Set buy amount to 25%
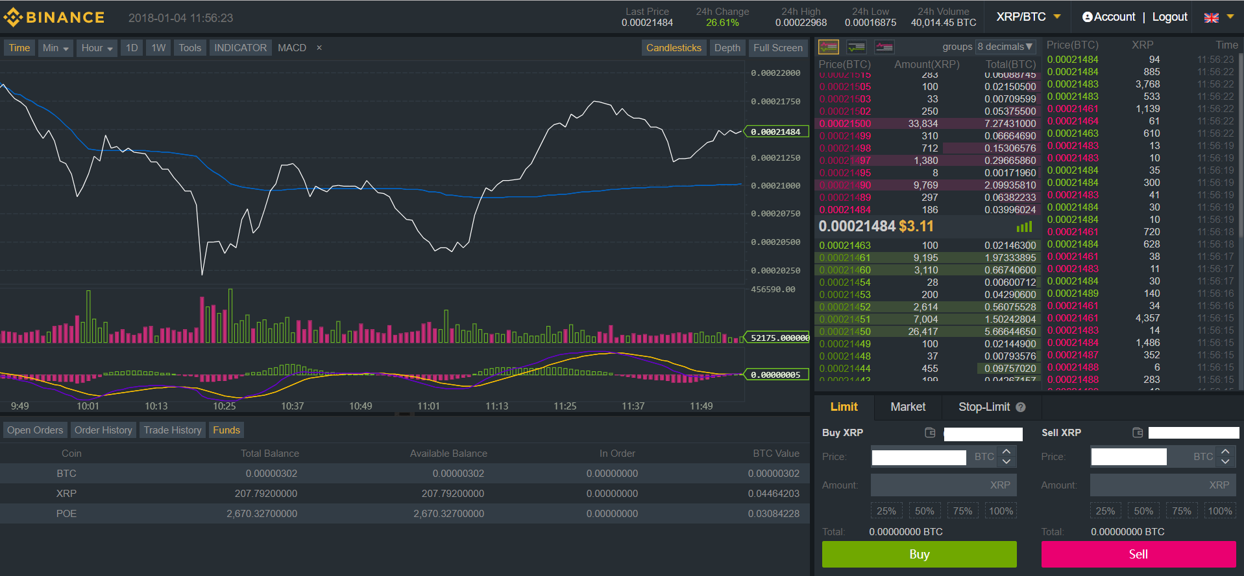The image size is (1244, 576). tap(886, 511)
